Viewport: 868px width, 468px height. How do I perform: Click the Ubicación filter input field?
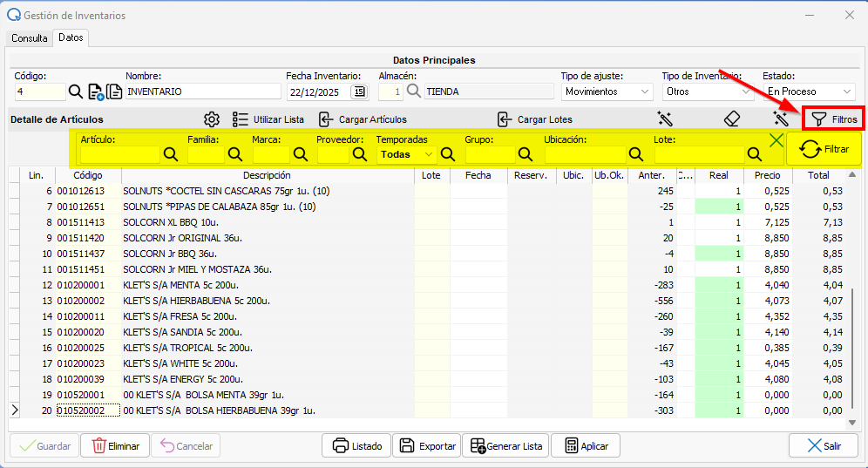point(585,154)
